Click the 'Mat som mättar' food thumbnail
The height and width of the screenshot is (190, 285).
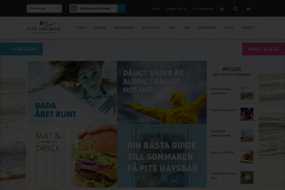(247, 157)
